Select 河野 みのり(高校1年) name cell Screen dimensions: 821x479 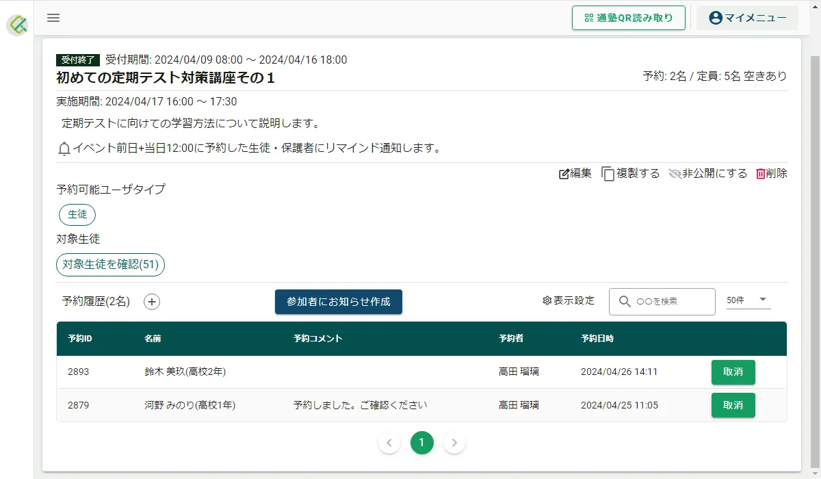(190, 405)
